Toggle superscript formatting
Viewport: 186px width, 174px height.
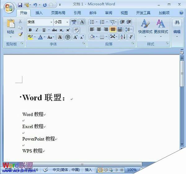click(68, 30)
